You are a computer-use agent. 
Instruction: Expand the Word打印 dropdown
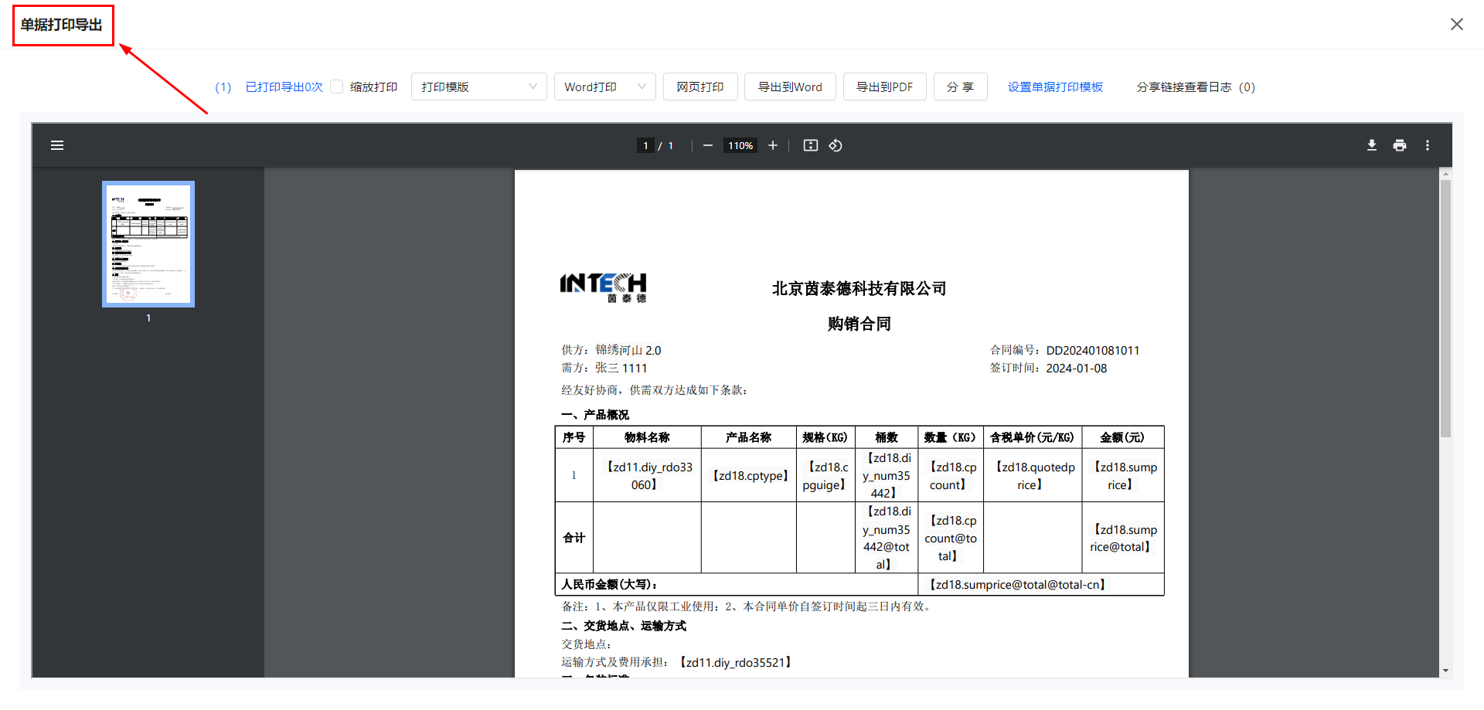[604, 87]
